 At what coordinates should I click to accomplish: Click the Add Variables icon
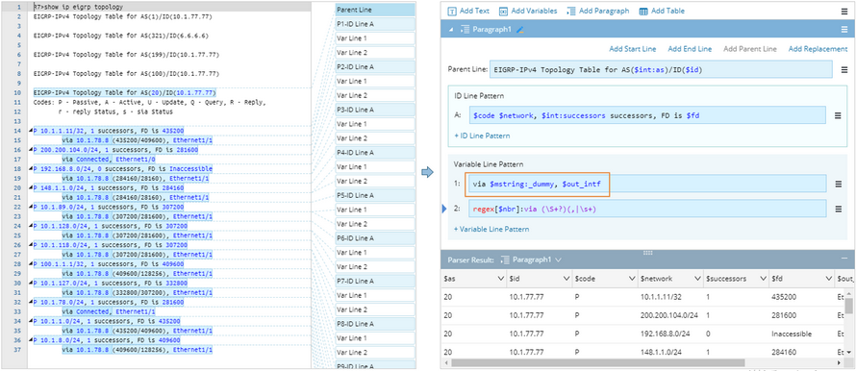point(503,11)
